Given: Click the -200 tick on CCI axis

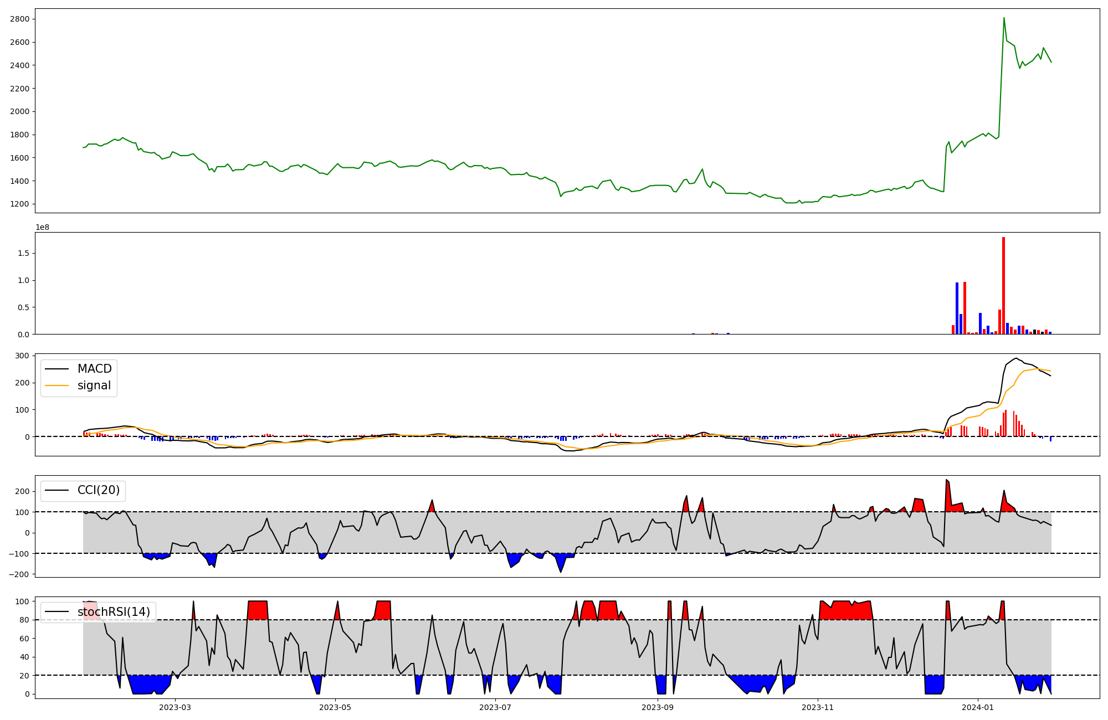Looking at the screenshot, I should (19, 574).
